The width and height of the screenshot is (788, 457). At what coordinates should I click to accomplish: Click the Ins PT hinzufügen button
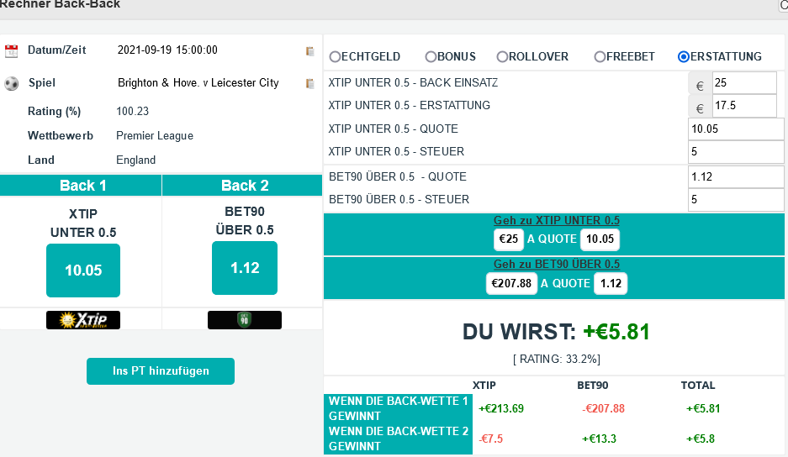coord(161,371)
